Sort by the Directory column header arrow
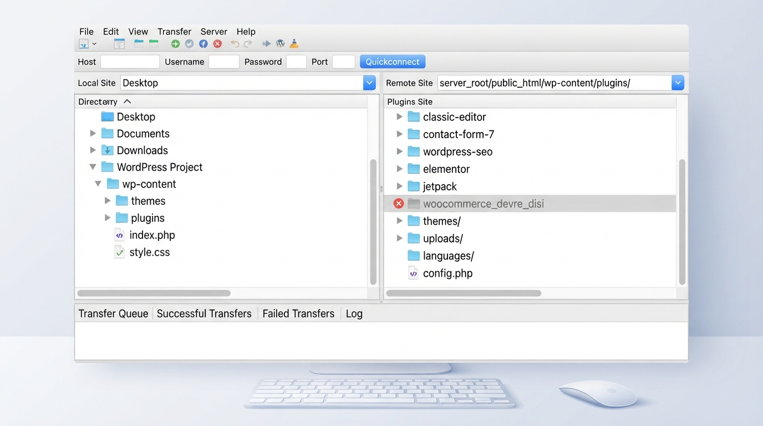Image resolution: width=763 pixels, height=426 pixels. point(127,102)
